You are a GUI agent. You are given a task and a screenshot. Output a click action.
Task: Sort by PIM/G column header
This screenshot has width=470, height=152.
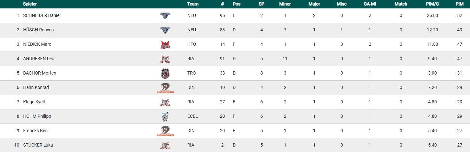point(432,4)
